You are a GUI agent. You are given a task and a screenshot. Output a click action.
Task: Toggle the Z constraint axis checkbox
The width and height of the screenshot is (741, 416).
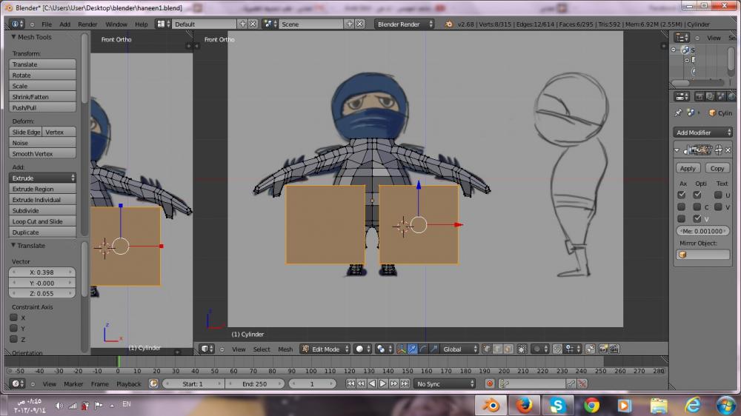pos(13,339)
